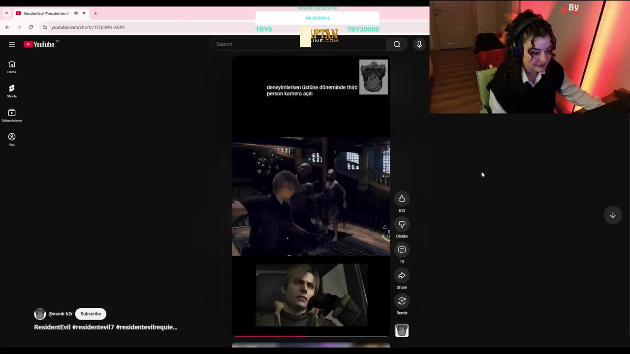
Task: Mute the tab via speaker icon
Action: [76, 13]
